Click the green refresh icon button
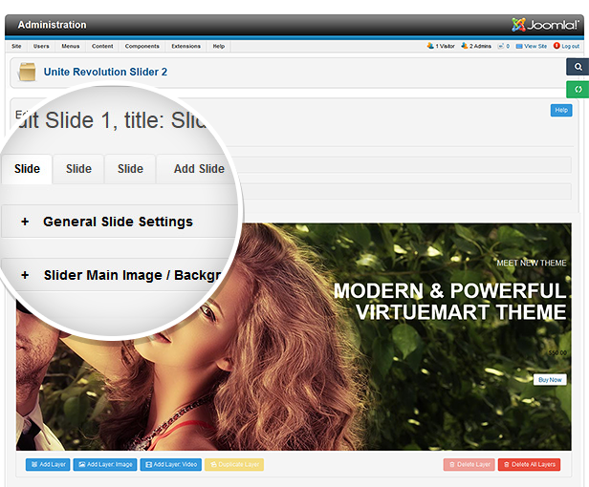This screenshot has width=589, height=487. [x=577, y=90]
